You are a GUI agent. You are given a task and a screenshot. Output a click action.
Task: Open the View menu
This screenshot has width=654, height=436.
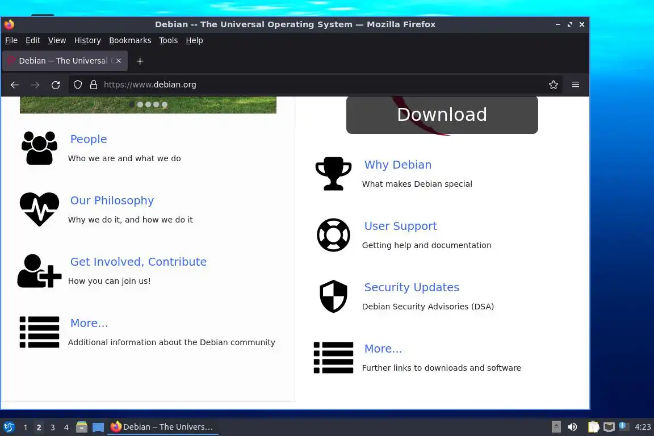pos(57,40)
